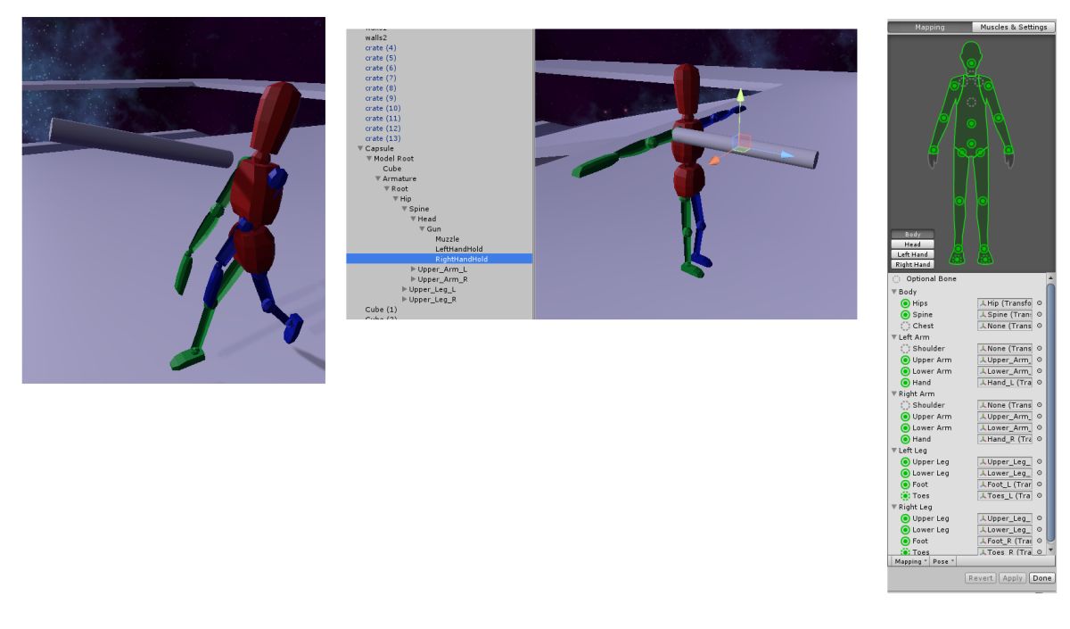The width and height of the screenshot is (1070, 629).
Task: Click the Apply button
Action: (x=1011, y=578)
